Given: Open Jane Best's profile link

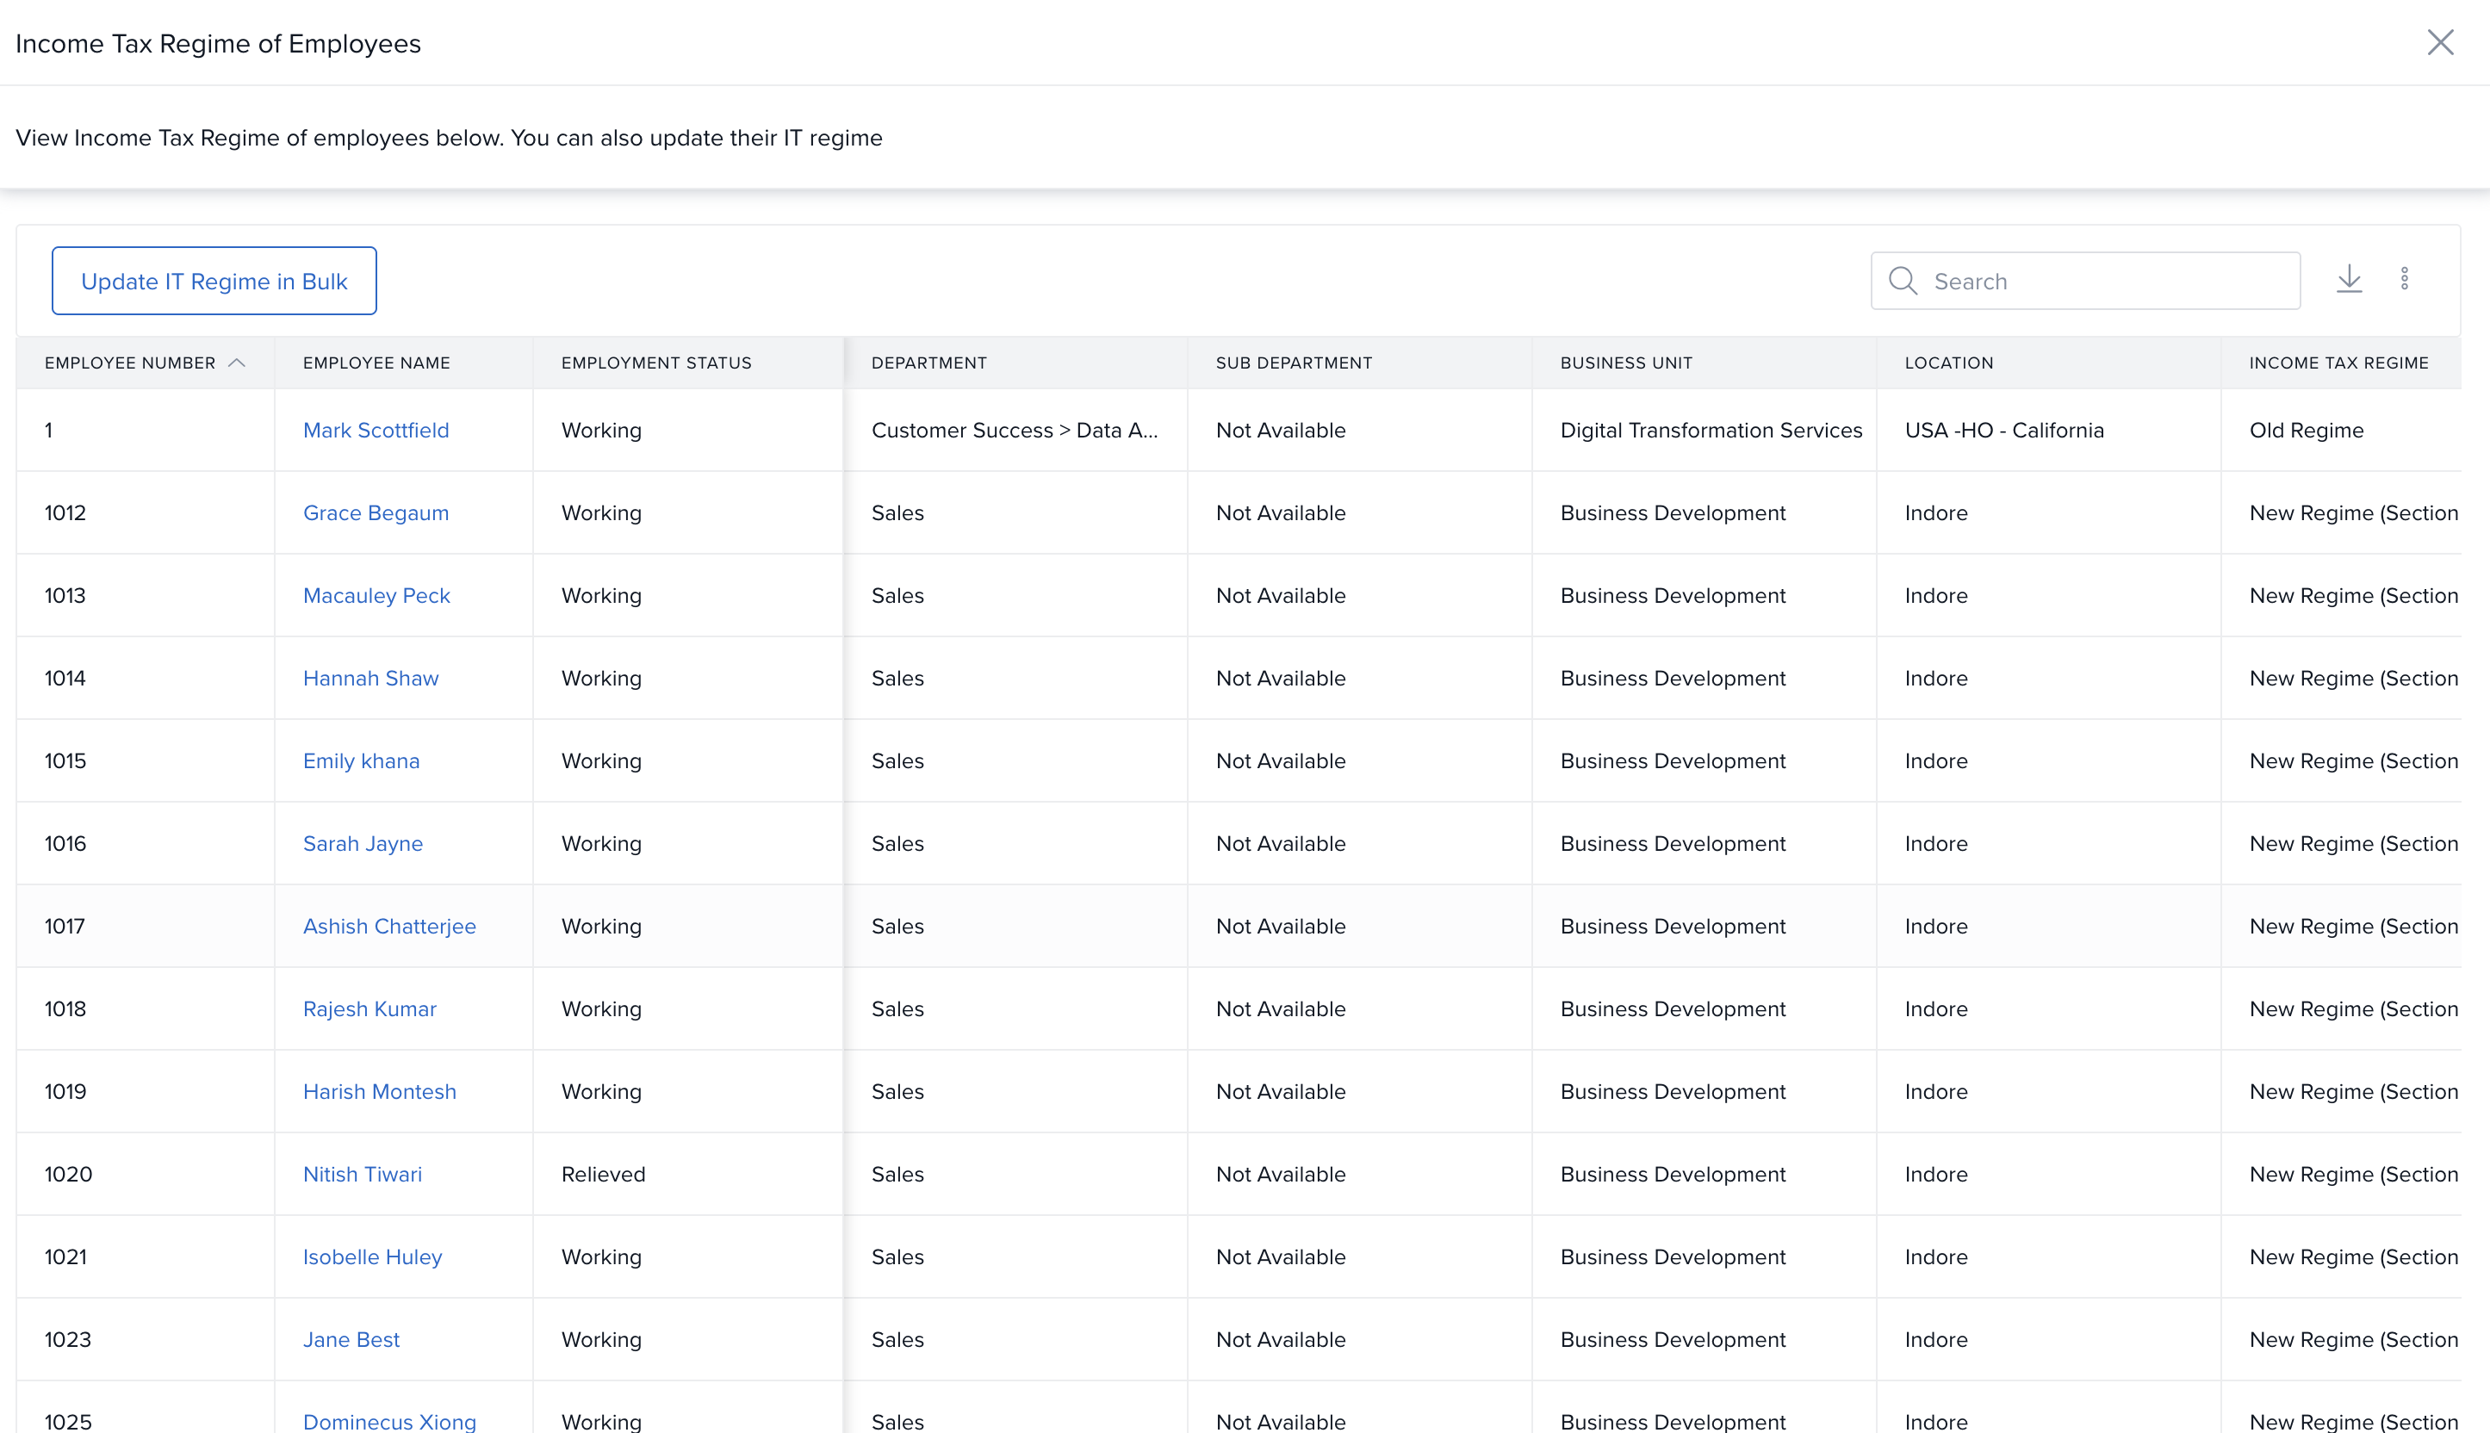Looking at the screenshot, I should [x=351, y=1339].
